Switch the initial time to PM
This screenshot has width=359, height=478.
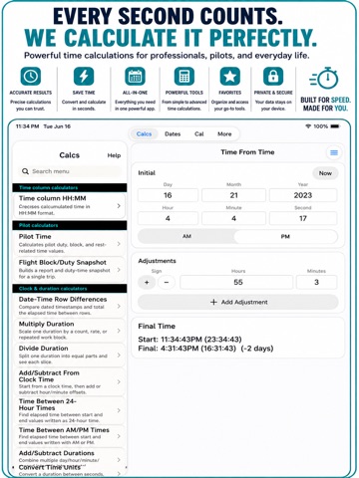(285, 236)
